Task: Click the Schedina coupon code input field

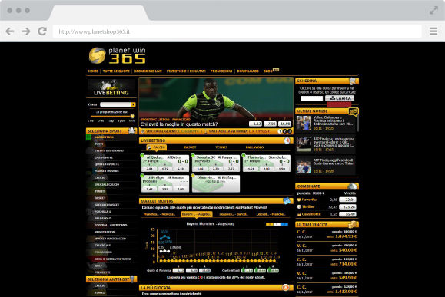Action: [x=311, y=98]
